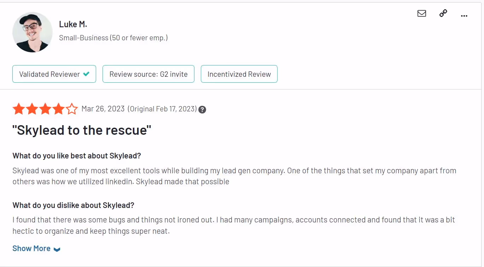484x267 pixels.
Task: Copy the review link using the chain icon
Action: pos(443,13)
